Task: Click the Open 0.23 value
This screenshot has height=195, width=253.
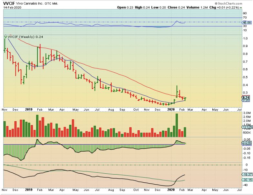Action: point(125,7)
